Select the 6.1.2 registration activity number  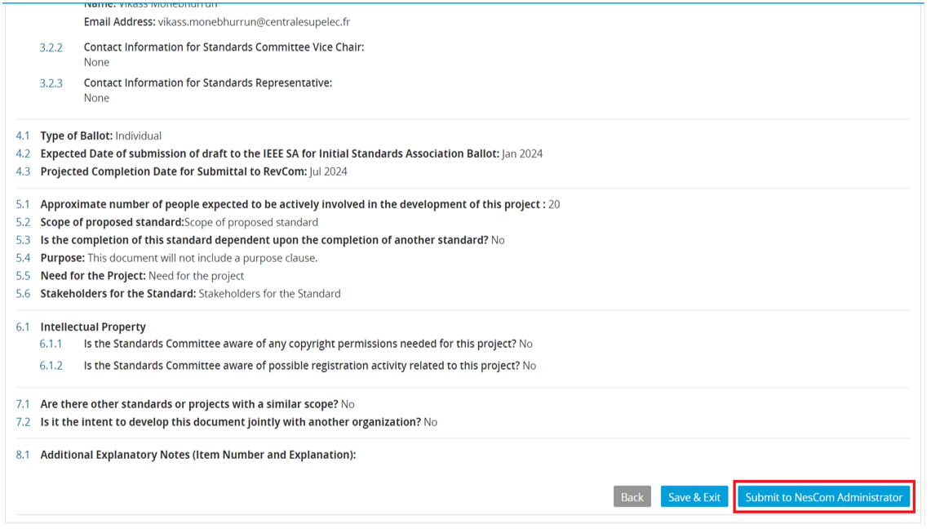(x=51, y=366)
